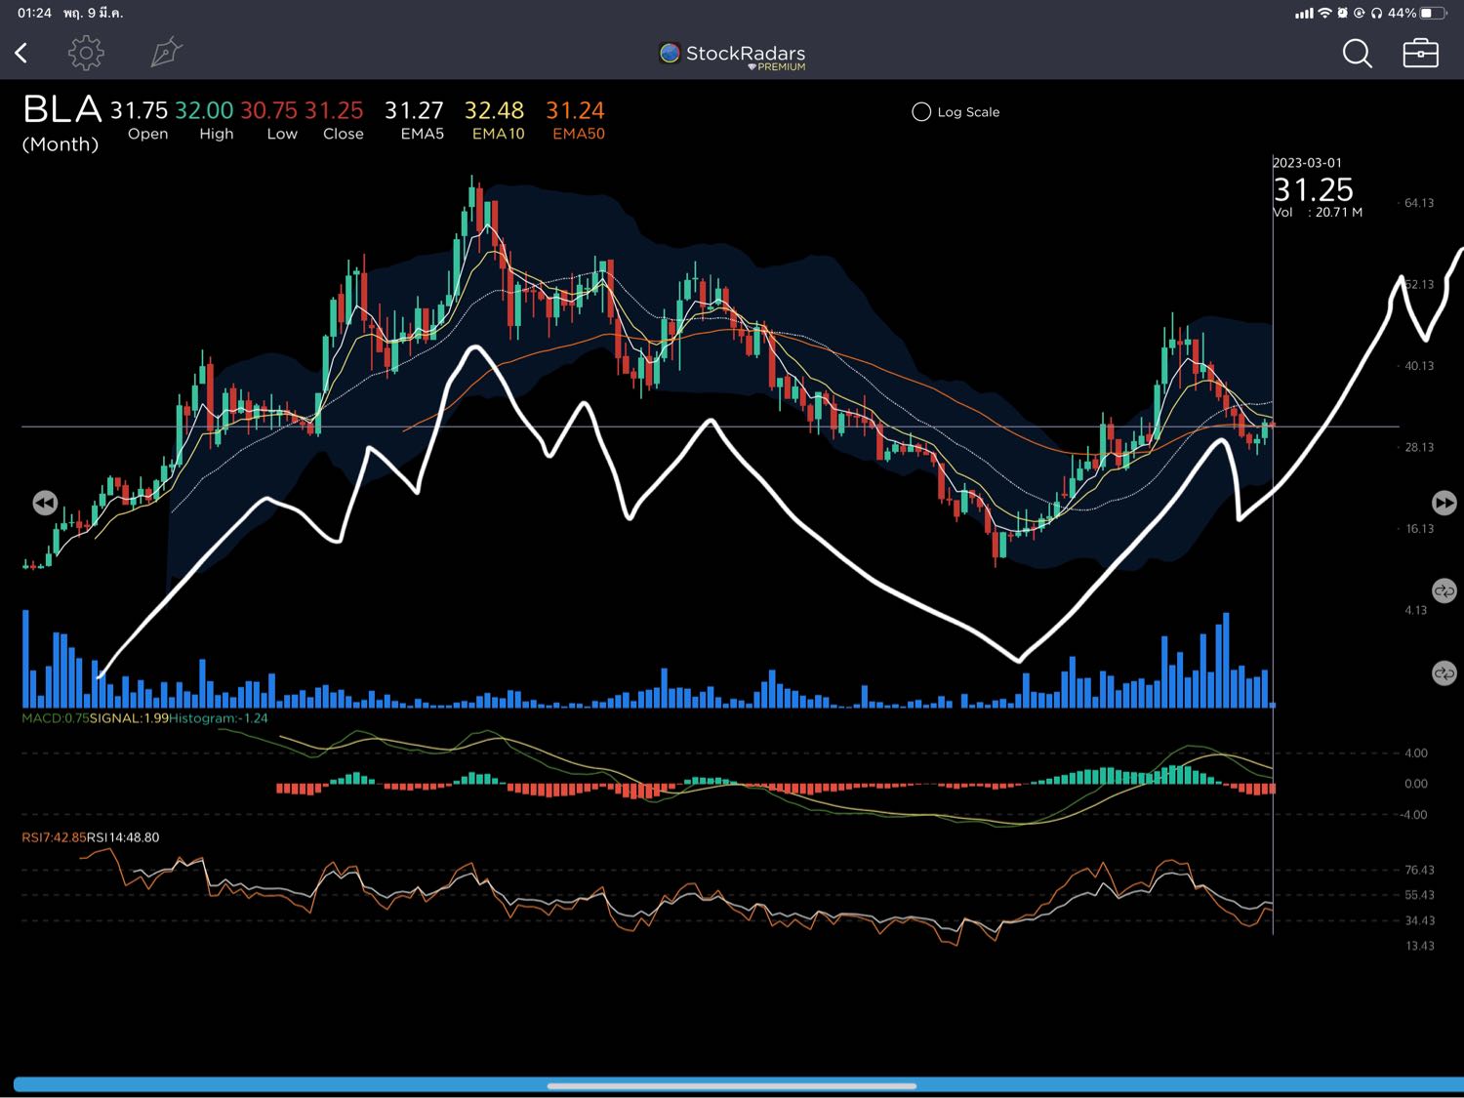This screenshot has width=1464, height=1098.
Task: Tap the lower swap indicator icon
Action: (x=1444, y=673)
